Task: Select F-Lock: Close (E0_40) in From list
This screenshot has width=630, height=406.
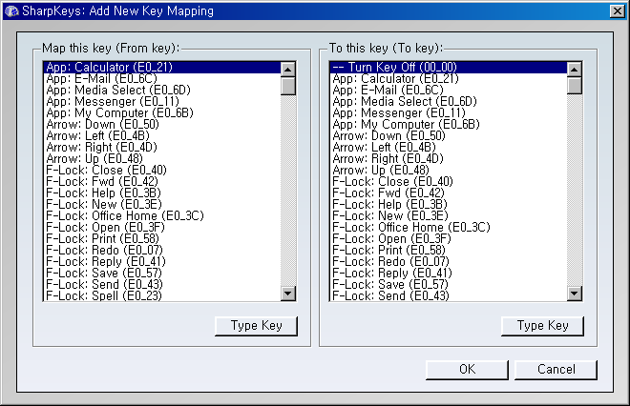Action: (x=161, y=170)
